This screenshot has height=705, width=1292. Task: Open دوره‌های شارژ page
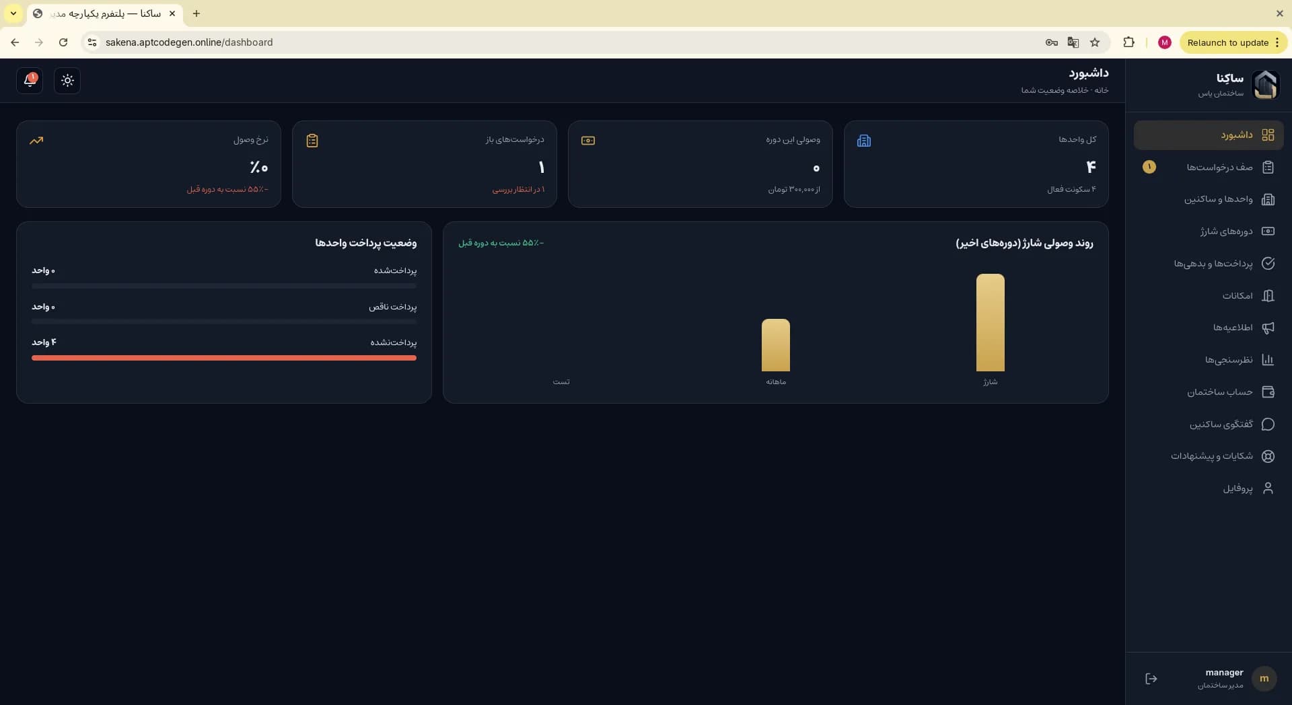1209,231
